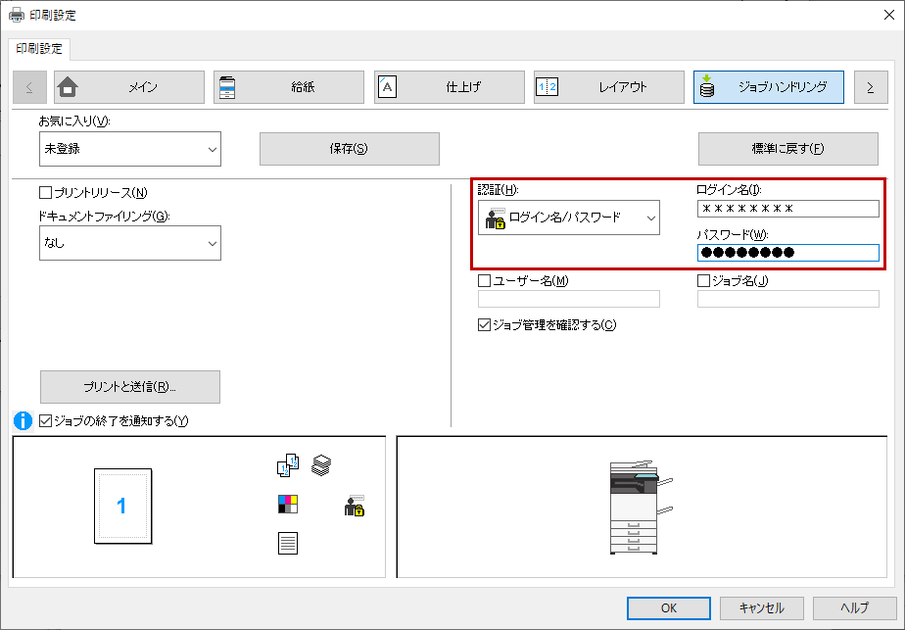Image resolution: width=905 pixels, height=630 pixels.
Task: Click the 印刷設定 tab label
Action: click(39, 49)
